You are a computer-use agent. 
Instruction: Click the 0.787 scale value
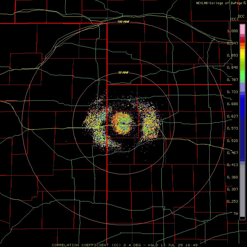click(232, 80)
